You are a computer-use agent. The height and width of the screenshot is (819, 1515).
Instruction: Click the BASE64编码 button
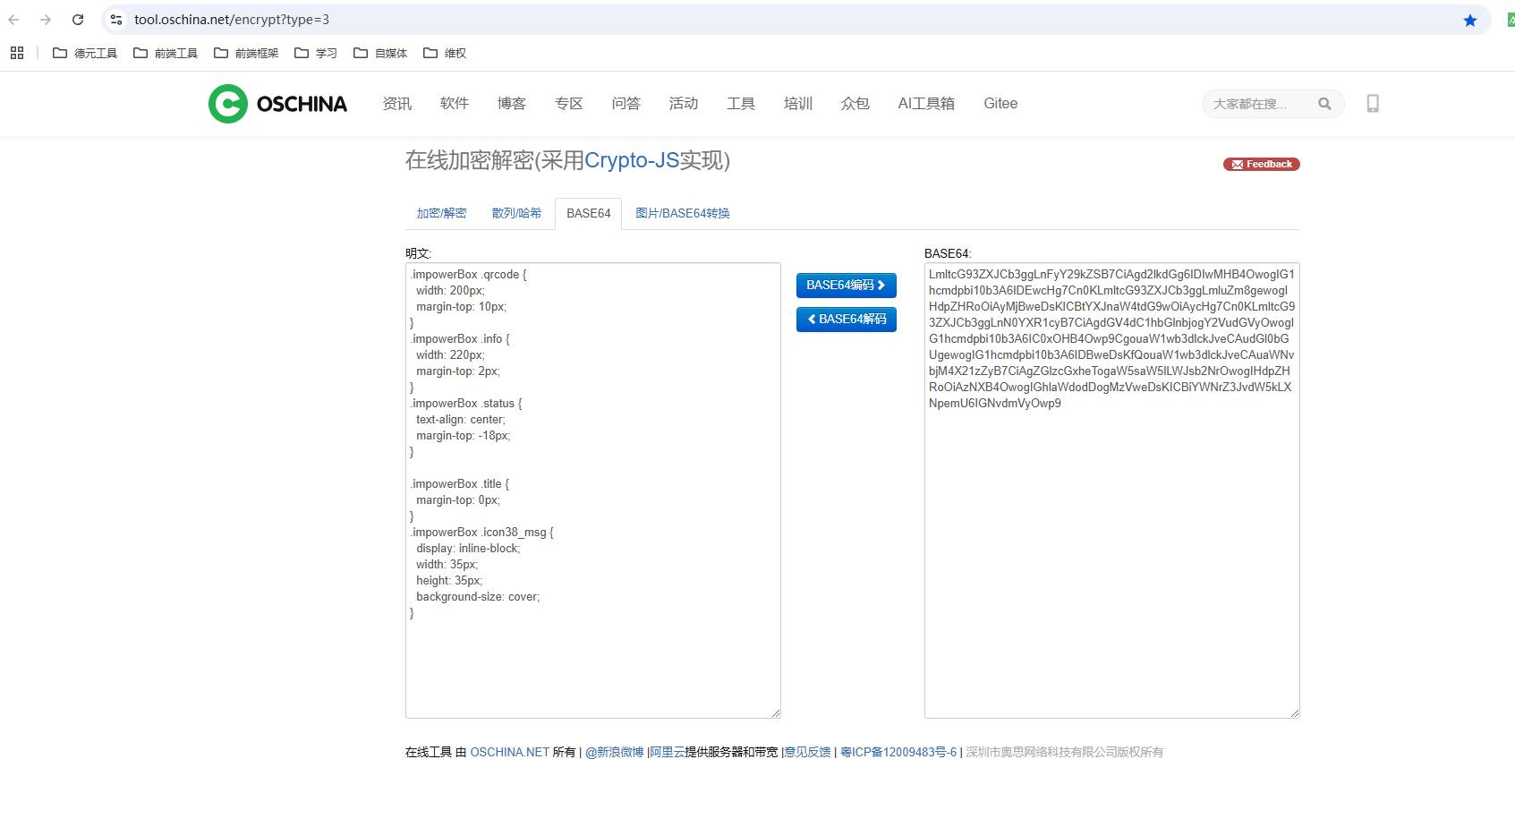846,285
